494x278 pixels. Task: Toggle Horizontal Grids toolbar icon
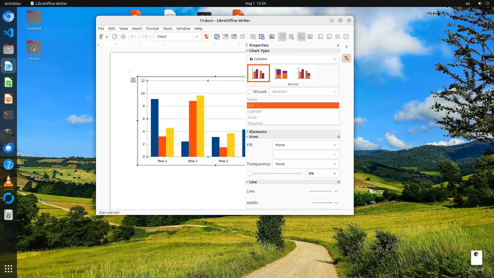(x=301, y=37)
